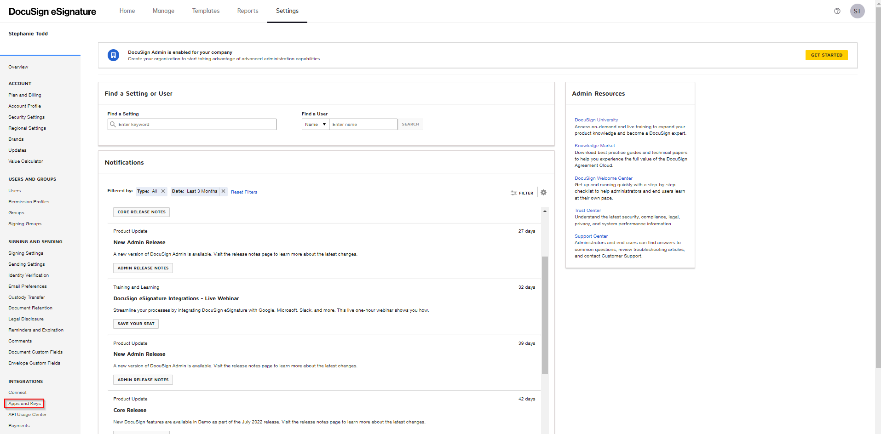Screen dimensions: 881x434
Task: Open the DocuSign Welcome Center link
Action: (x=604, y=178)
